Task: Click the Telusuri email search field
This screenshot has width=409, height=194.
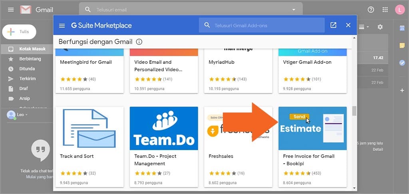Action: (x=191, y=10)
